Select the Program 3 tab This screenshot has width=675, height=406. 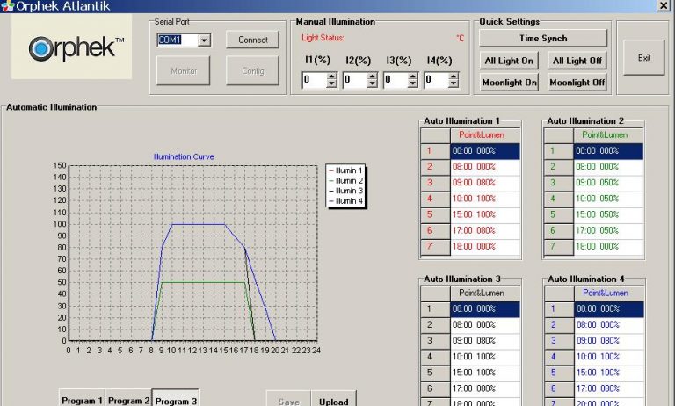(175, 400)
